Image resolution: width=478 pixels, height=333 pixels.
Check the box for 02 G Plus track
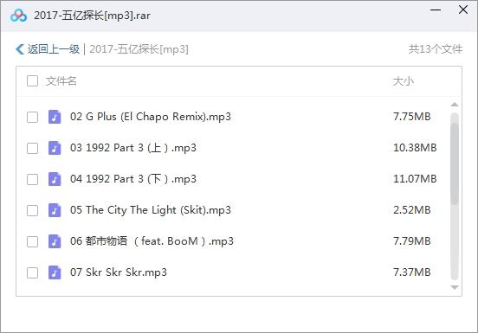(x=32, y=117)
